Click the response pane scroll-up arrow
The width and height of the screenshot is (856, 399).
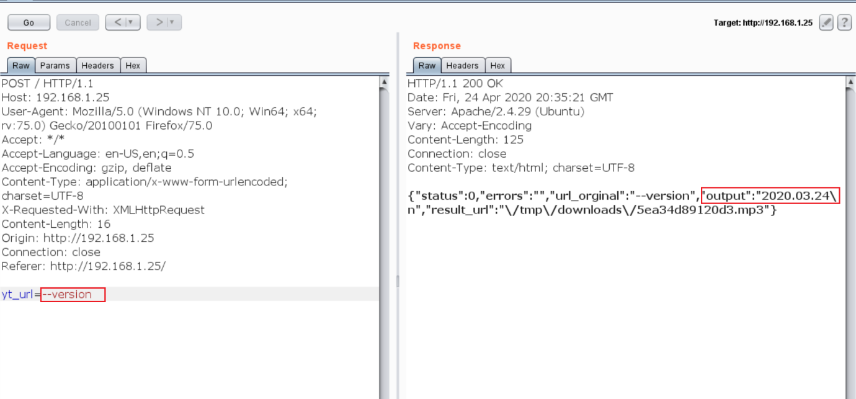tap(850, 82)
